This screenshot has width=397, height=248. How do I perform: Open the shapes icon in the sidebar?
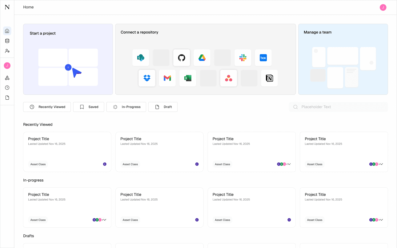point(7,78)
